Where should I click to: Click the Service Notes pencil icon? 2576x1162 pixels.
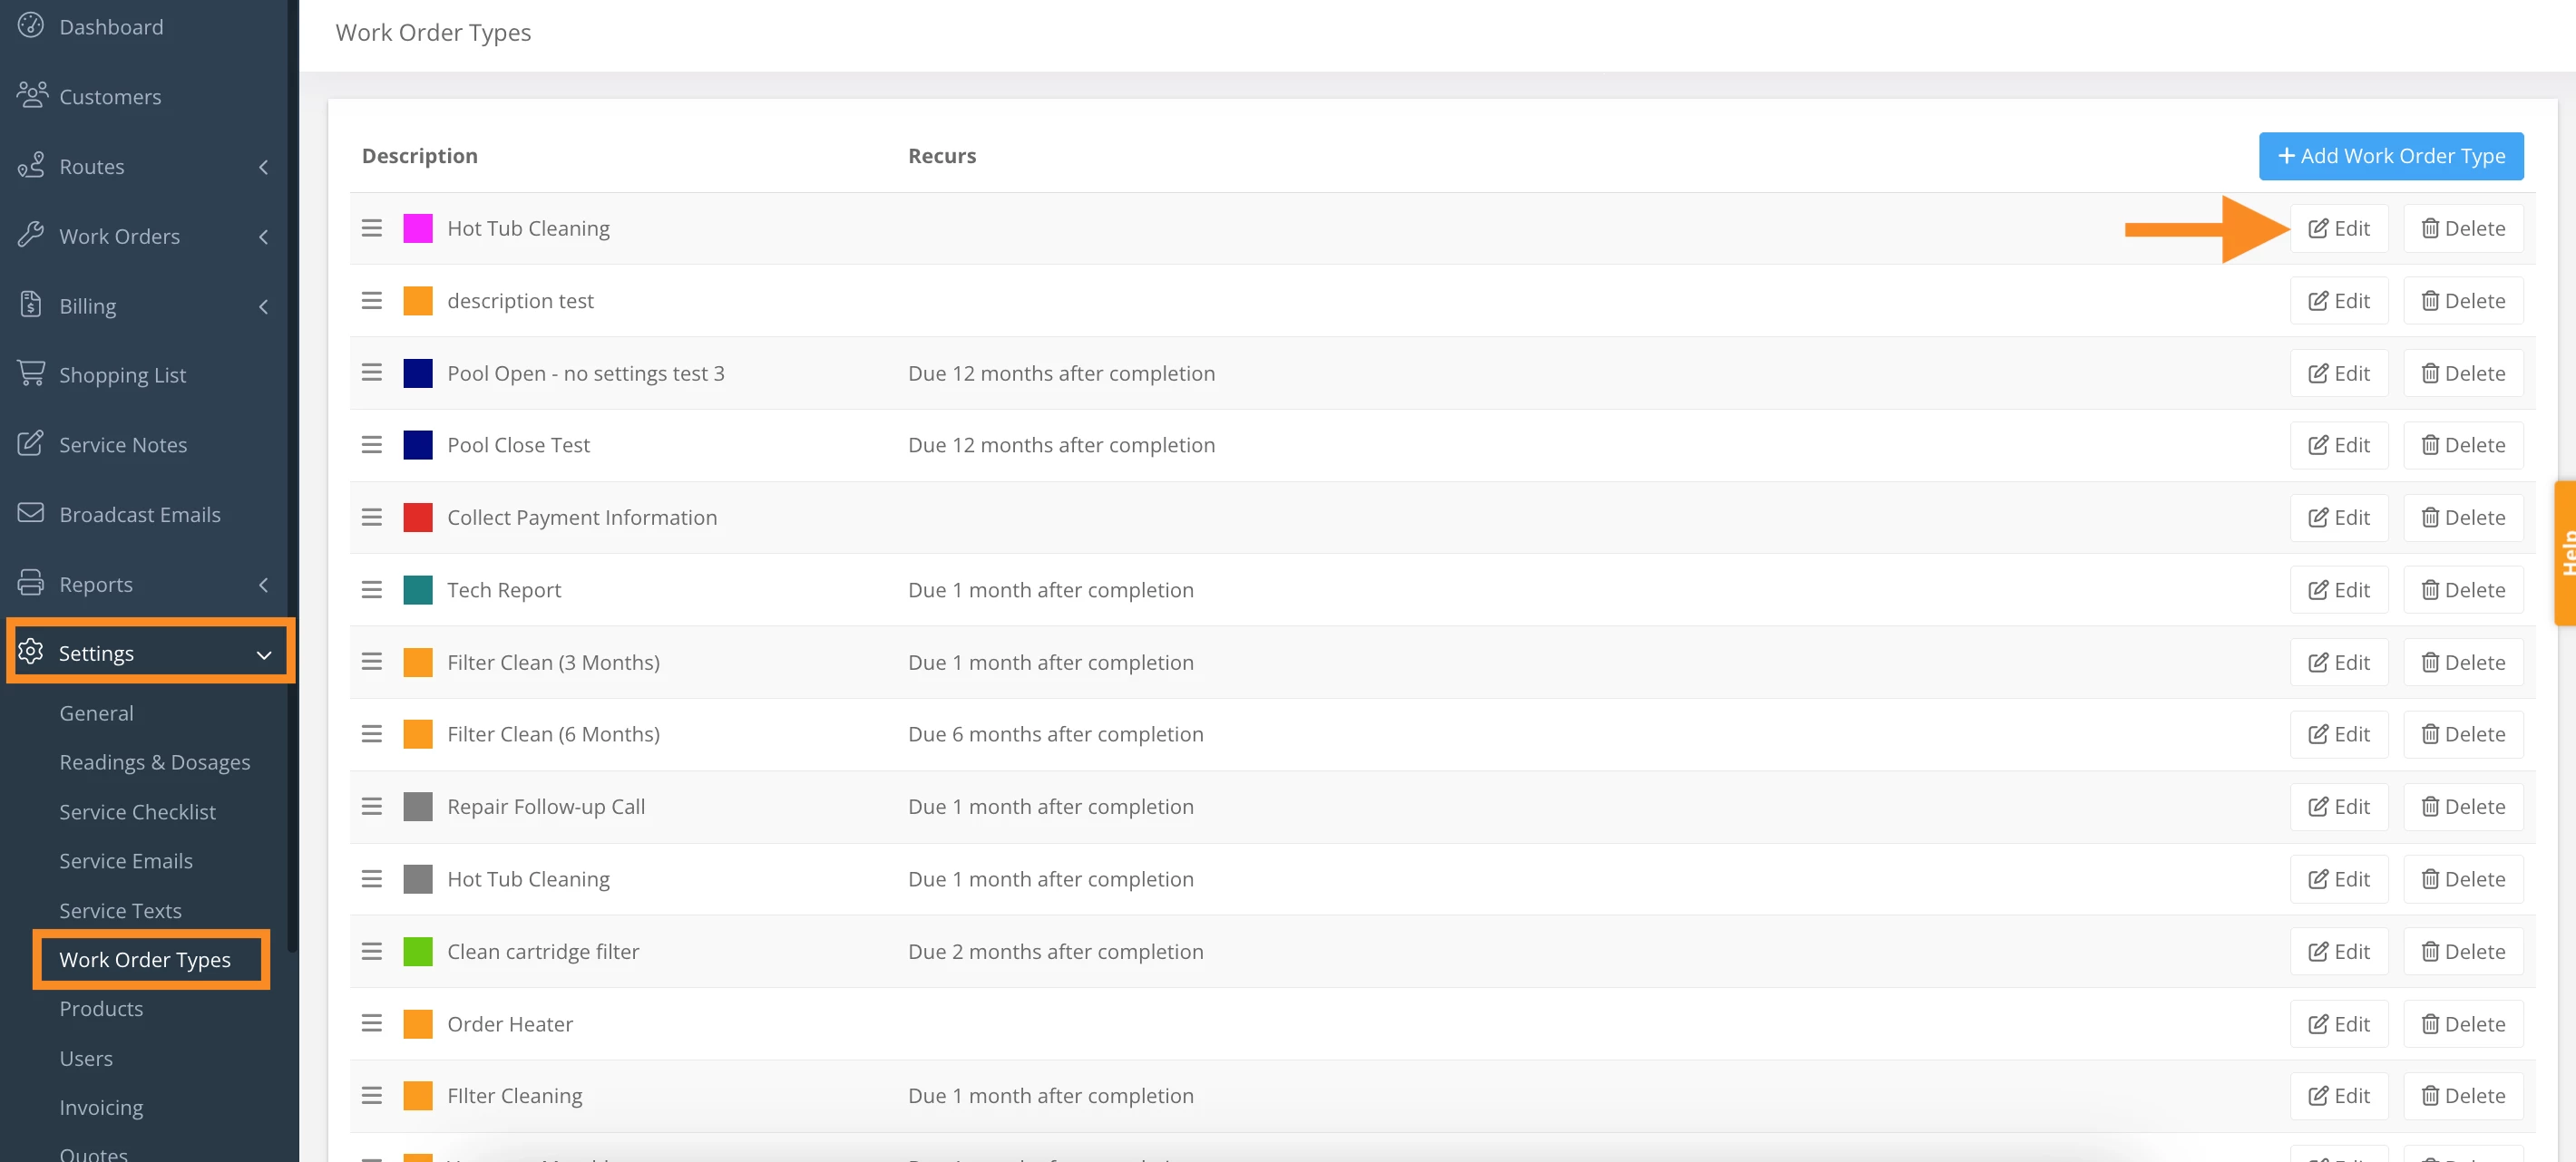(x=31, y=443)
